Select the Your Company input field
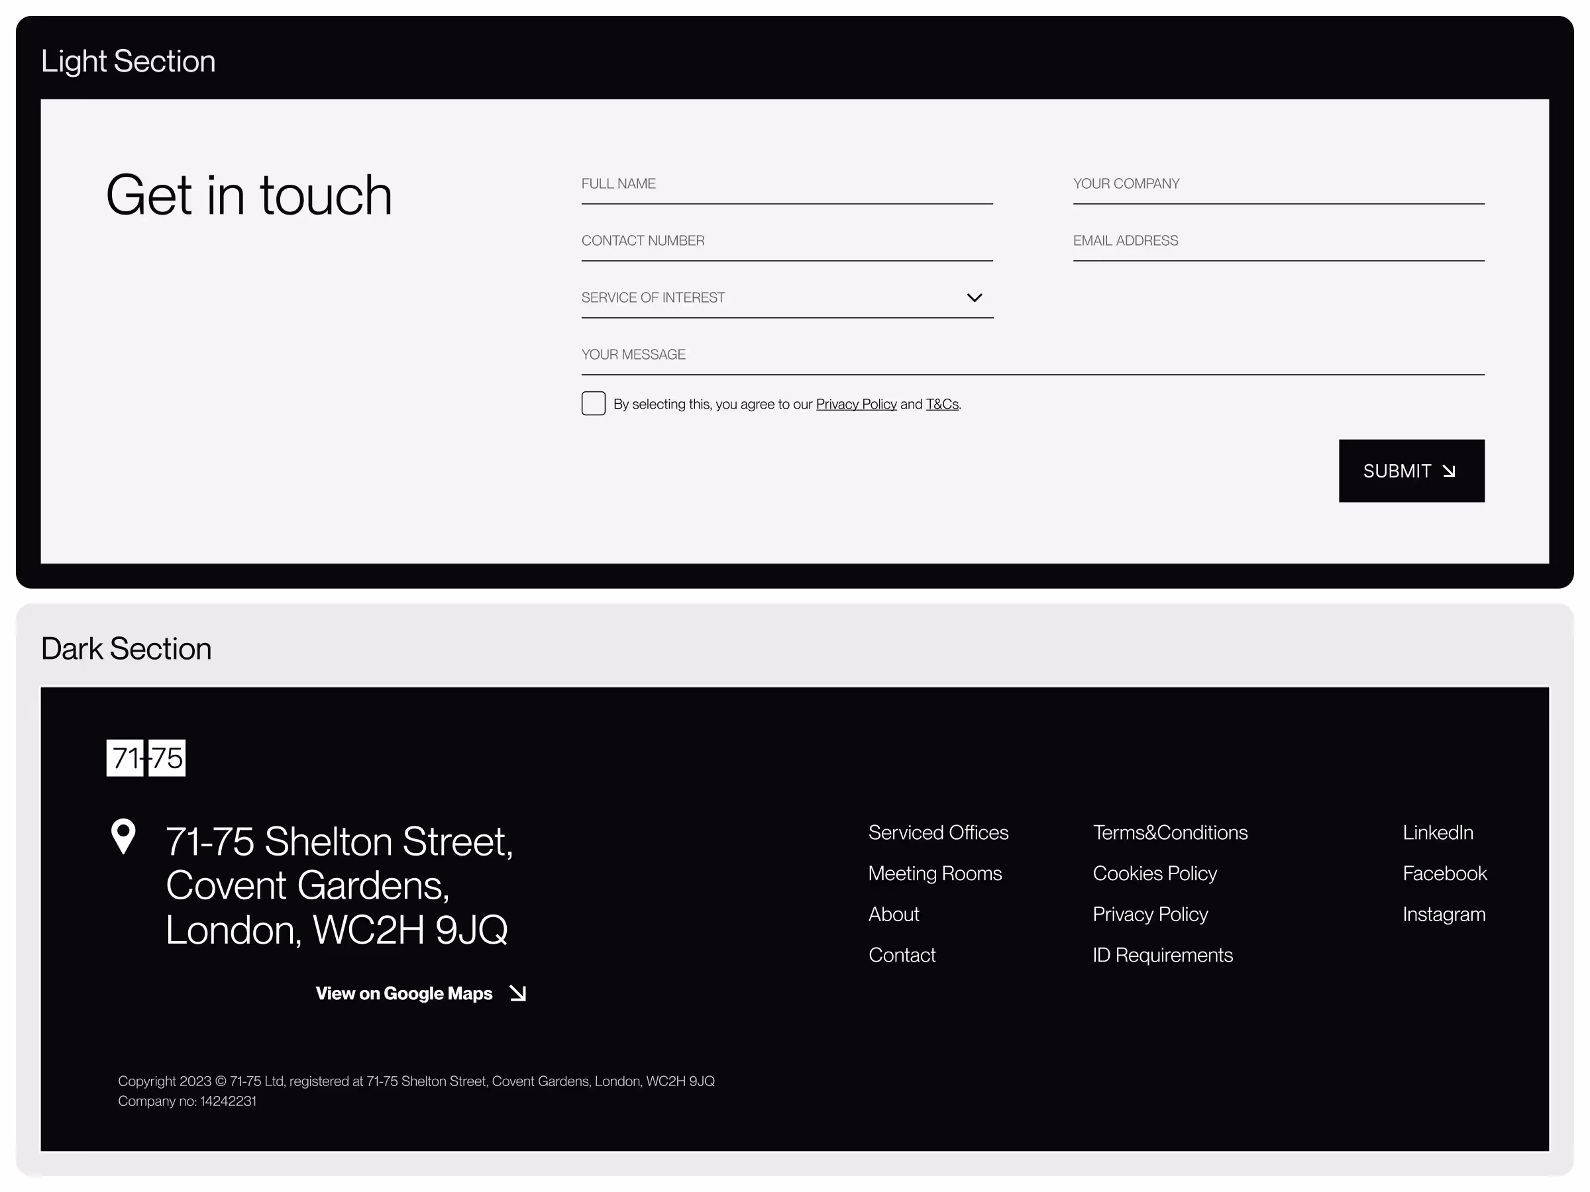This screenshot has width=1590, height=1192. [1278, 184]
